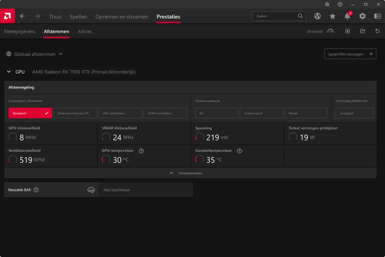Select the Gebalanceerd tuning preset

pos(261,113)
